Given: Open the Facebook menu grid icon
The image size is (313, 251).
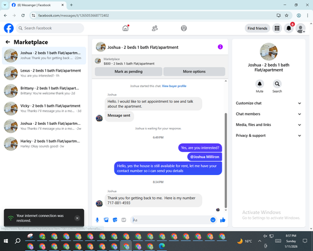Looking at the screenshot, I should click(x=277, y=28).
